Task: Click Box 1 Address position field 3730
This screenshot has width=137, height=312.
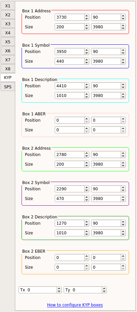Action: coord(70,17)
